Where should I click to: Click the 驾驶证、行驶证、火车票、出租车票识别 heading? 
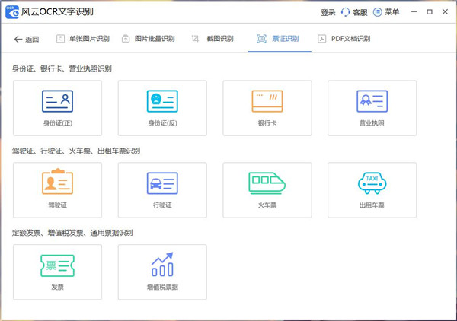point(76,151)
